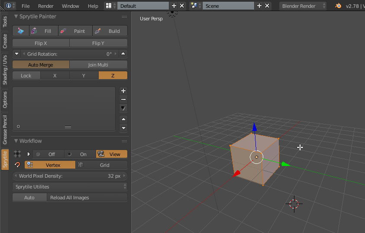Screen dimensions: 365x233
Task: Select the Sprytile set normal tool
Action: (x=21, y=31)
